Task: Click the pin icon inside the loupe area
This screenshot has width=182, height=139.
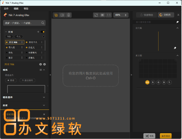Action: 175,48
